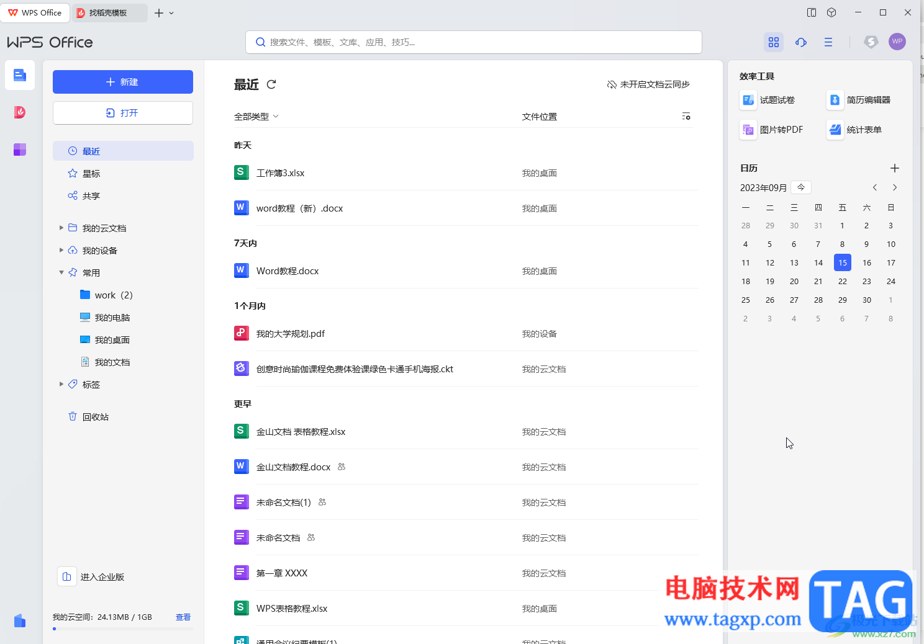Select calendar date 15
This screenshot has width=924, height=644.
point(843,262)
